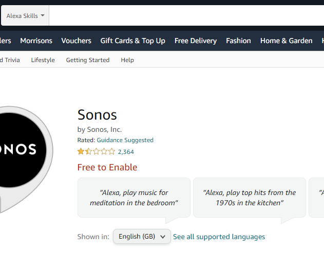
Task: Click the Guidance Suggested rating link
Action: click(x=125, y=140)
